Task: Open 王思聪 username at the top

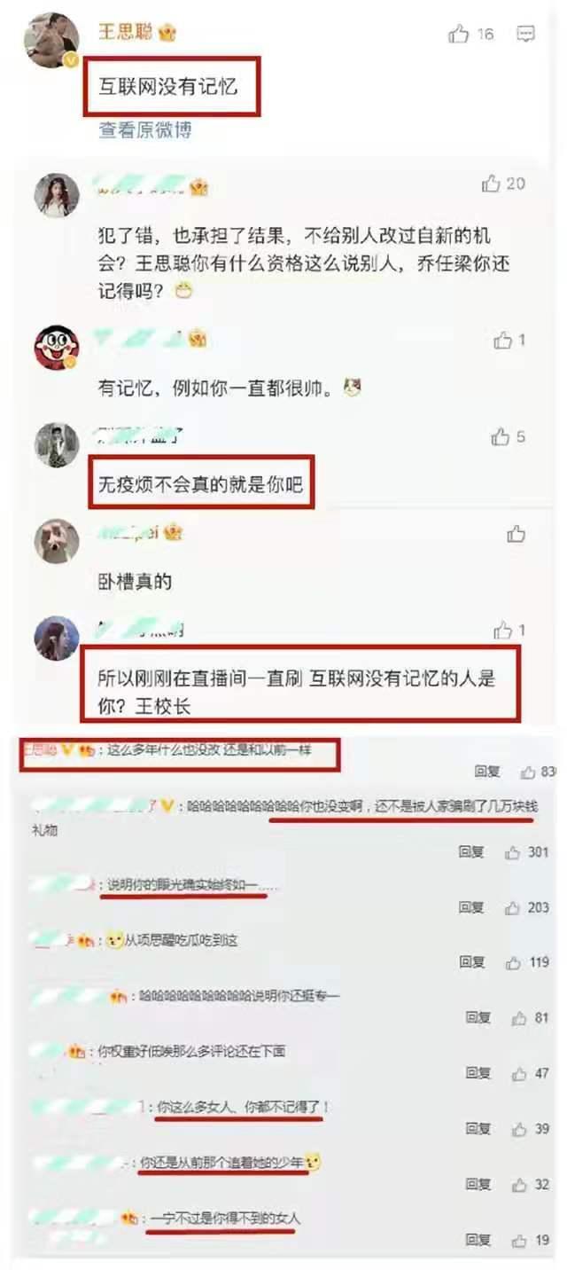Action: pyautogui.click(x=127, y=33)
